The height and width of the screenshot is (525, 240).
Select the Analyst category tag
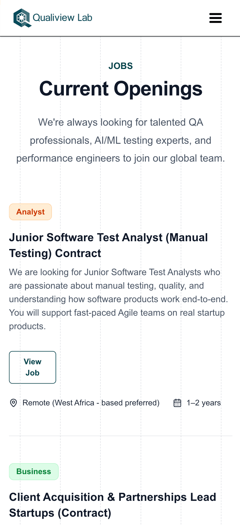(x=30, y=212)
